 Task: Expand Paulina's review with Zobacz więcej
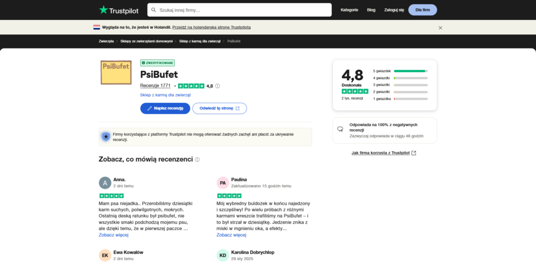231,235
